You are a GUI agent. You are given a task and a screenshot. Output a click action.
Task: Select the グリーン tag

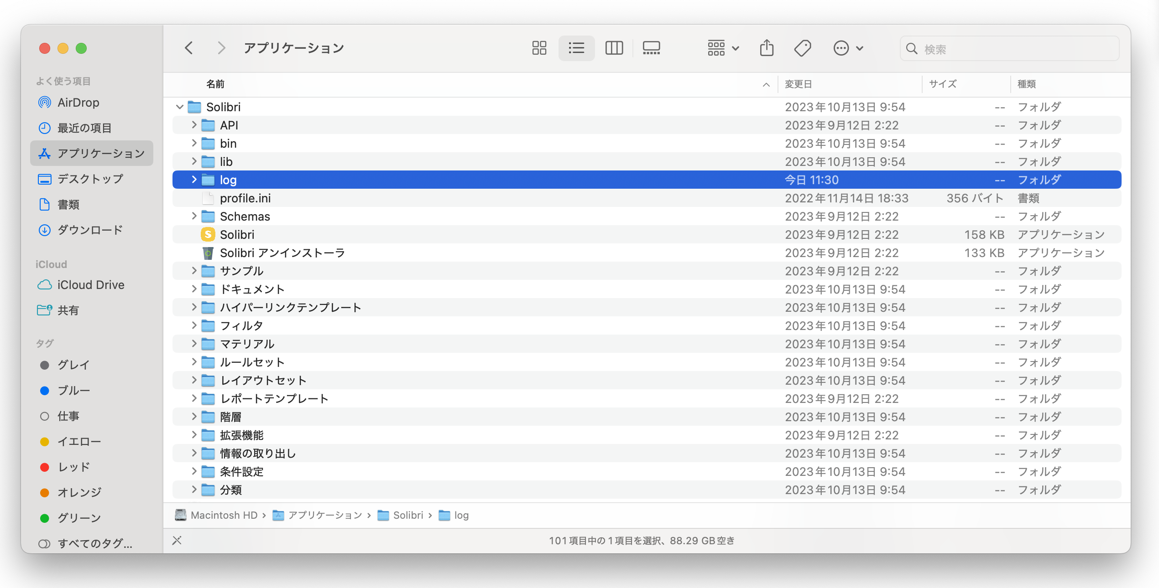91,518
